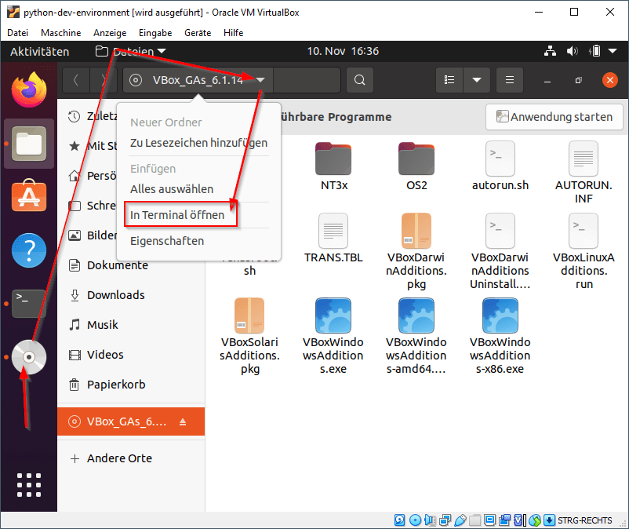Open the hamburger menu in file manager
The width and height of the screenshot is (629, 529).
(510, 80)
